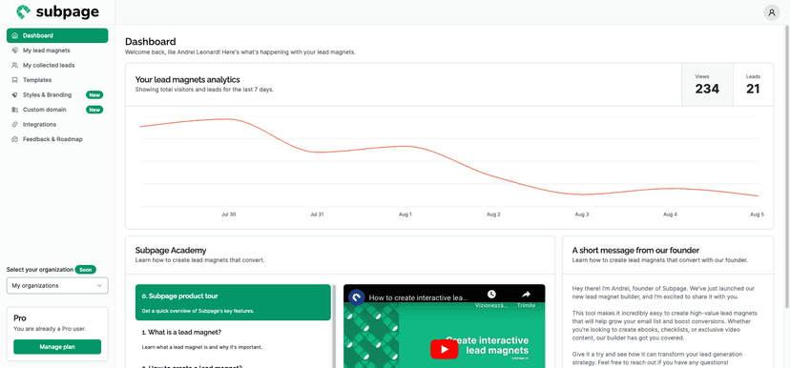Click the video thumbnail 'Create interactive lead magnets'
Screen dimensions: 790x368
point(444,326)
